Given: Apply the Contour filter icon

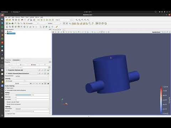Looking at the screenshot, I should coord(10,27).
